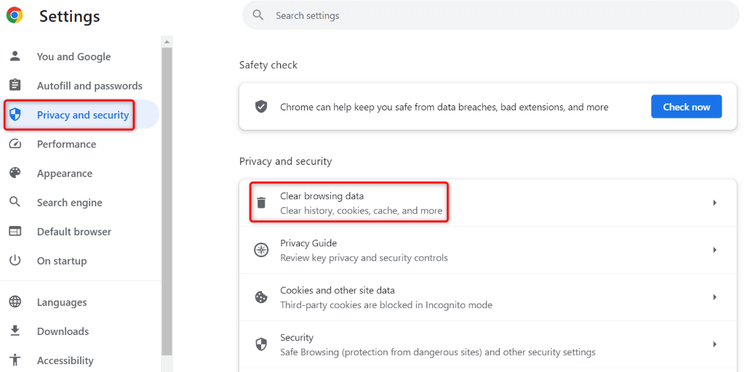The height and width of the screenshot is (372, 745).
Task: Open the Autofill and passwords section
Action: (89, 86)
